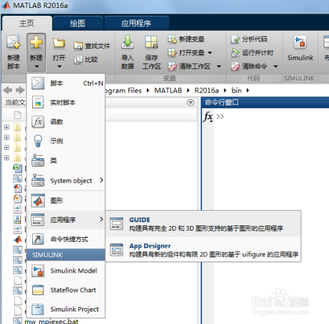Click MATLAB in the address path
Image resolution: width=329 pixels, height=324 pixels.
pyautogui.click(x=168, y=90)
